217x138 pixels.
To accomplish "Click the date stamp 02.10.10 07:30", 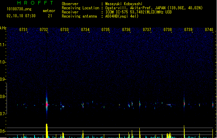I will [x=21, y=16].
